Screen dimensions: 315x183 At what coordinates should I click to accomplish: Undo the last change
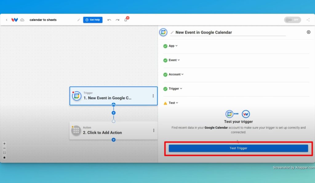(109, 20)
